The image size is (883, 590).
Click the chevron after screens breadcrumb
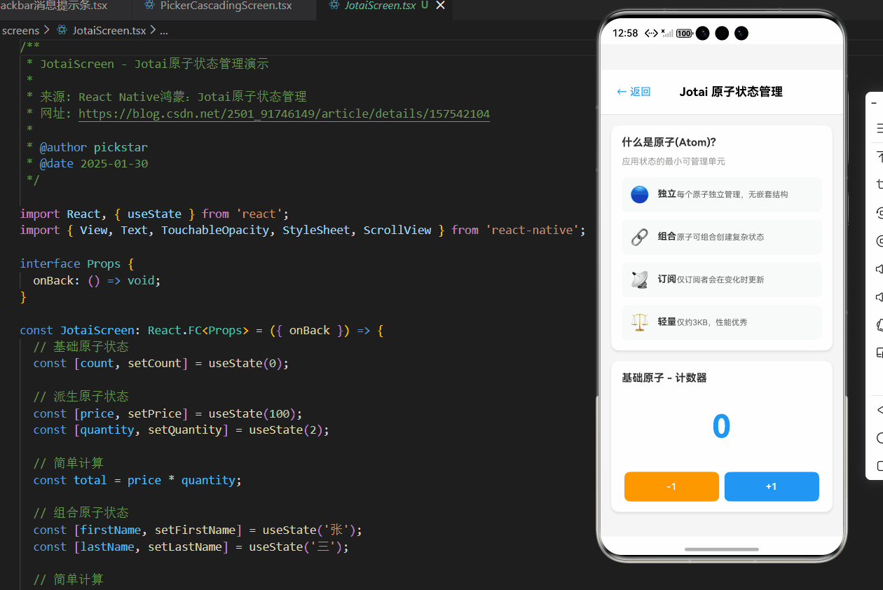pos(47,30)
